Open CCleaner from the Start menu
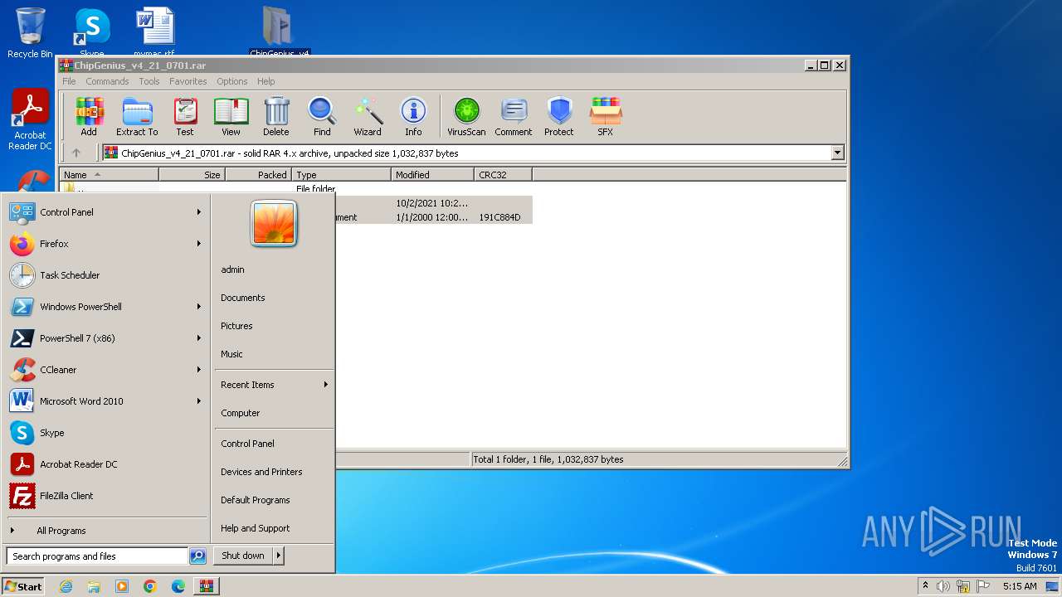This screenshot has height=597, width=1062. (x=105, y=370)
